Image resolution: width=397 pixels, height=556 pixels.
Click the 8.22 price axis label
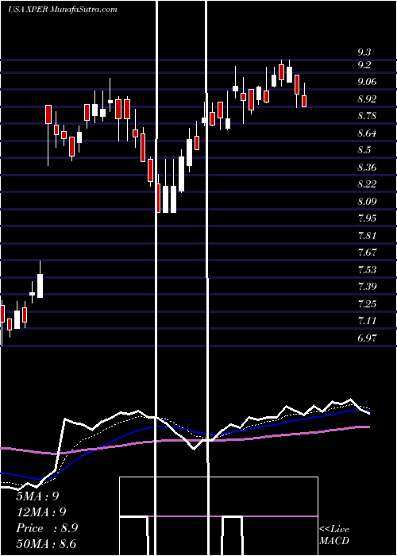click(367, 184)
